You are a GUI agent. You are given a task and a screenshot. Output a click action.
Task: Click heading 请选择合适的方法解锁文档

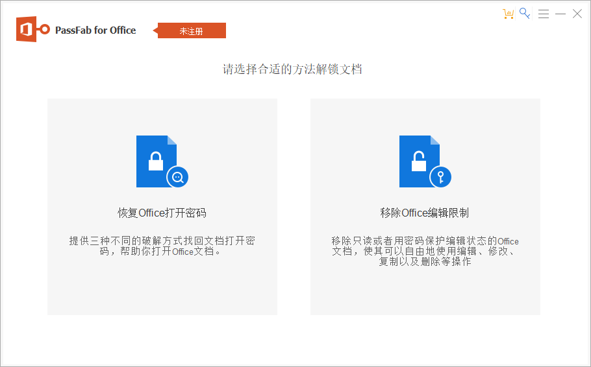292,69
